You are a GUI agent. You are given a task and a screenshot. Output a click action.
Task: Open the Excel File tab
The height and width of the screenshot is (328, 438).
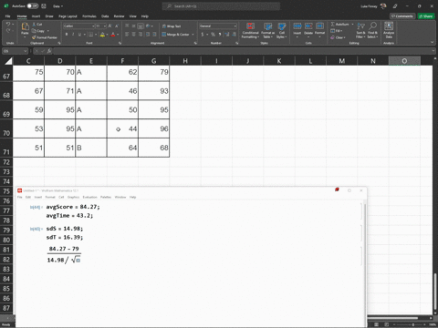point(8,16)
